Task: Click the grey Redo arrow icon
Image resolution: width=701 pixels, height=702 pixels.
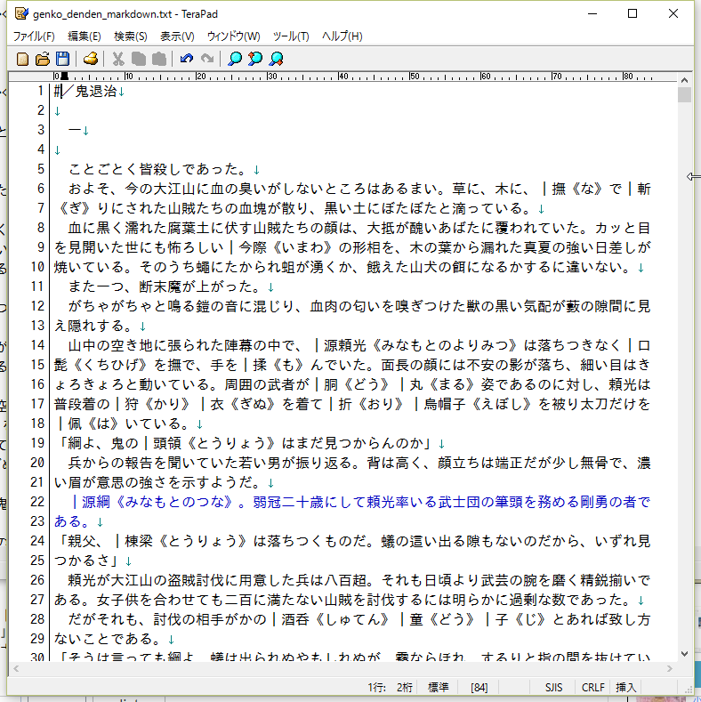Action: (206, 59)
